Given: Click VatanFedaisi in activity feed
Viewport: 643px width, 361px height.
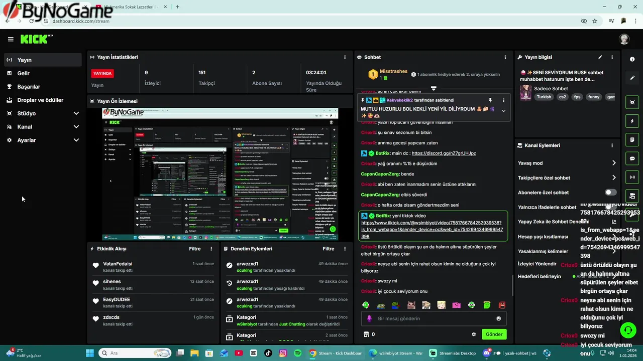Looking at the screenshot, I should pos(118,264).
